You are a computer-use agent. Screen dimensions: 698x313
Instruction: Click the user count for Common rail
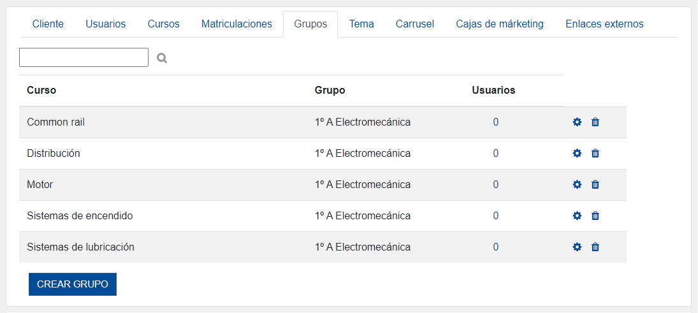pyautogui.click(x=496, y=122)
